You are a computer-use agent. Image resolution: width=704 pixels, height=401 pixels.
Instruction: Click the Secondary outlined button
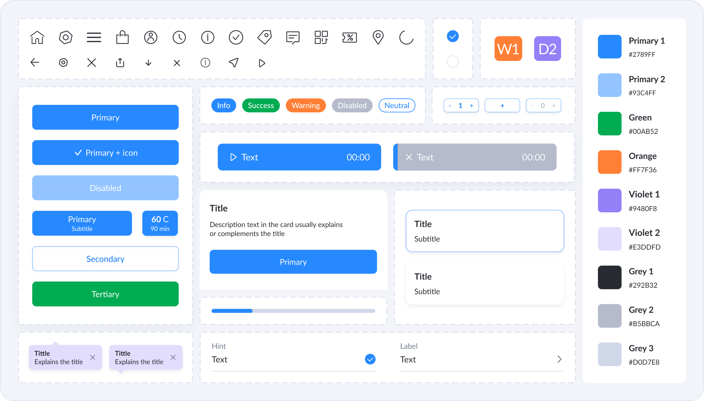tap(105, 259)
